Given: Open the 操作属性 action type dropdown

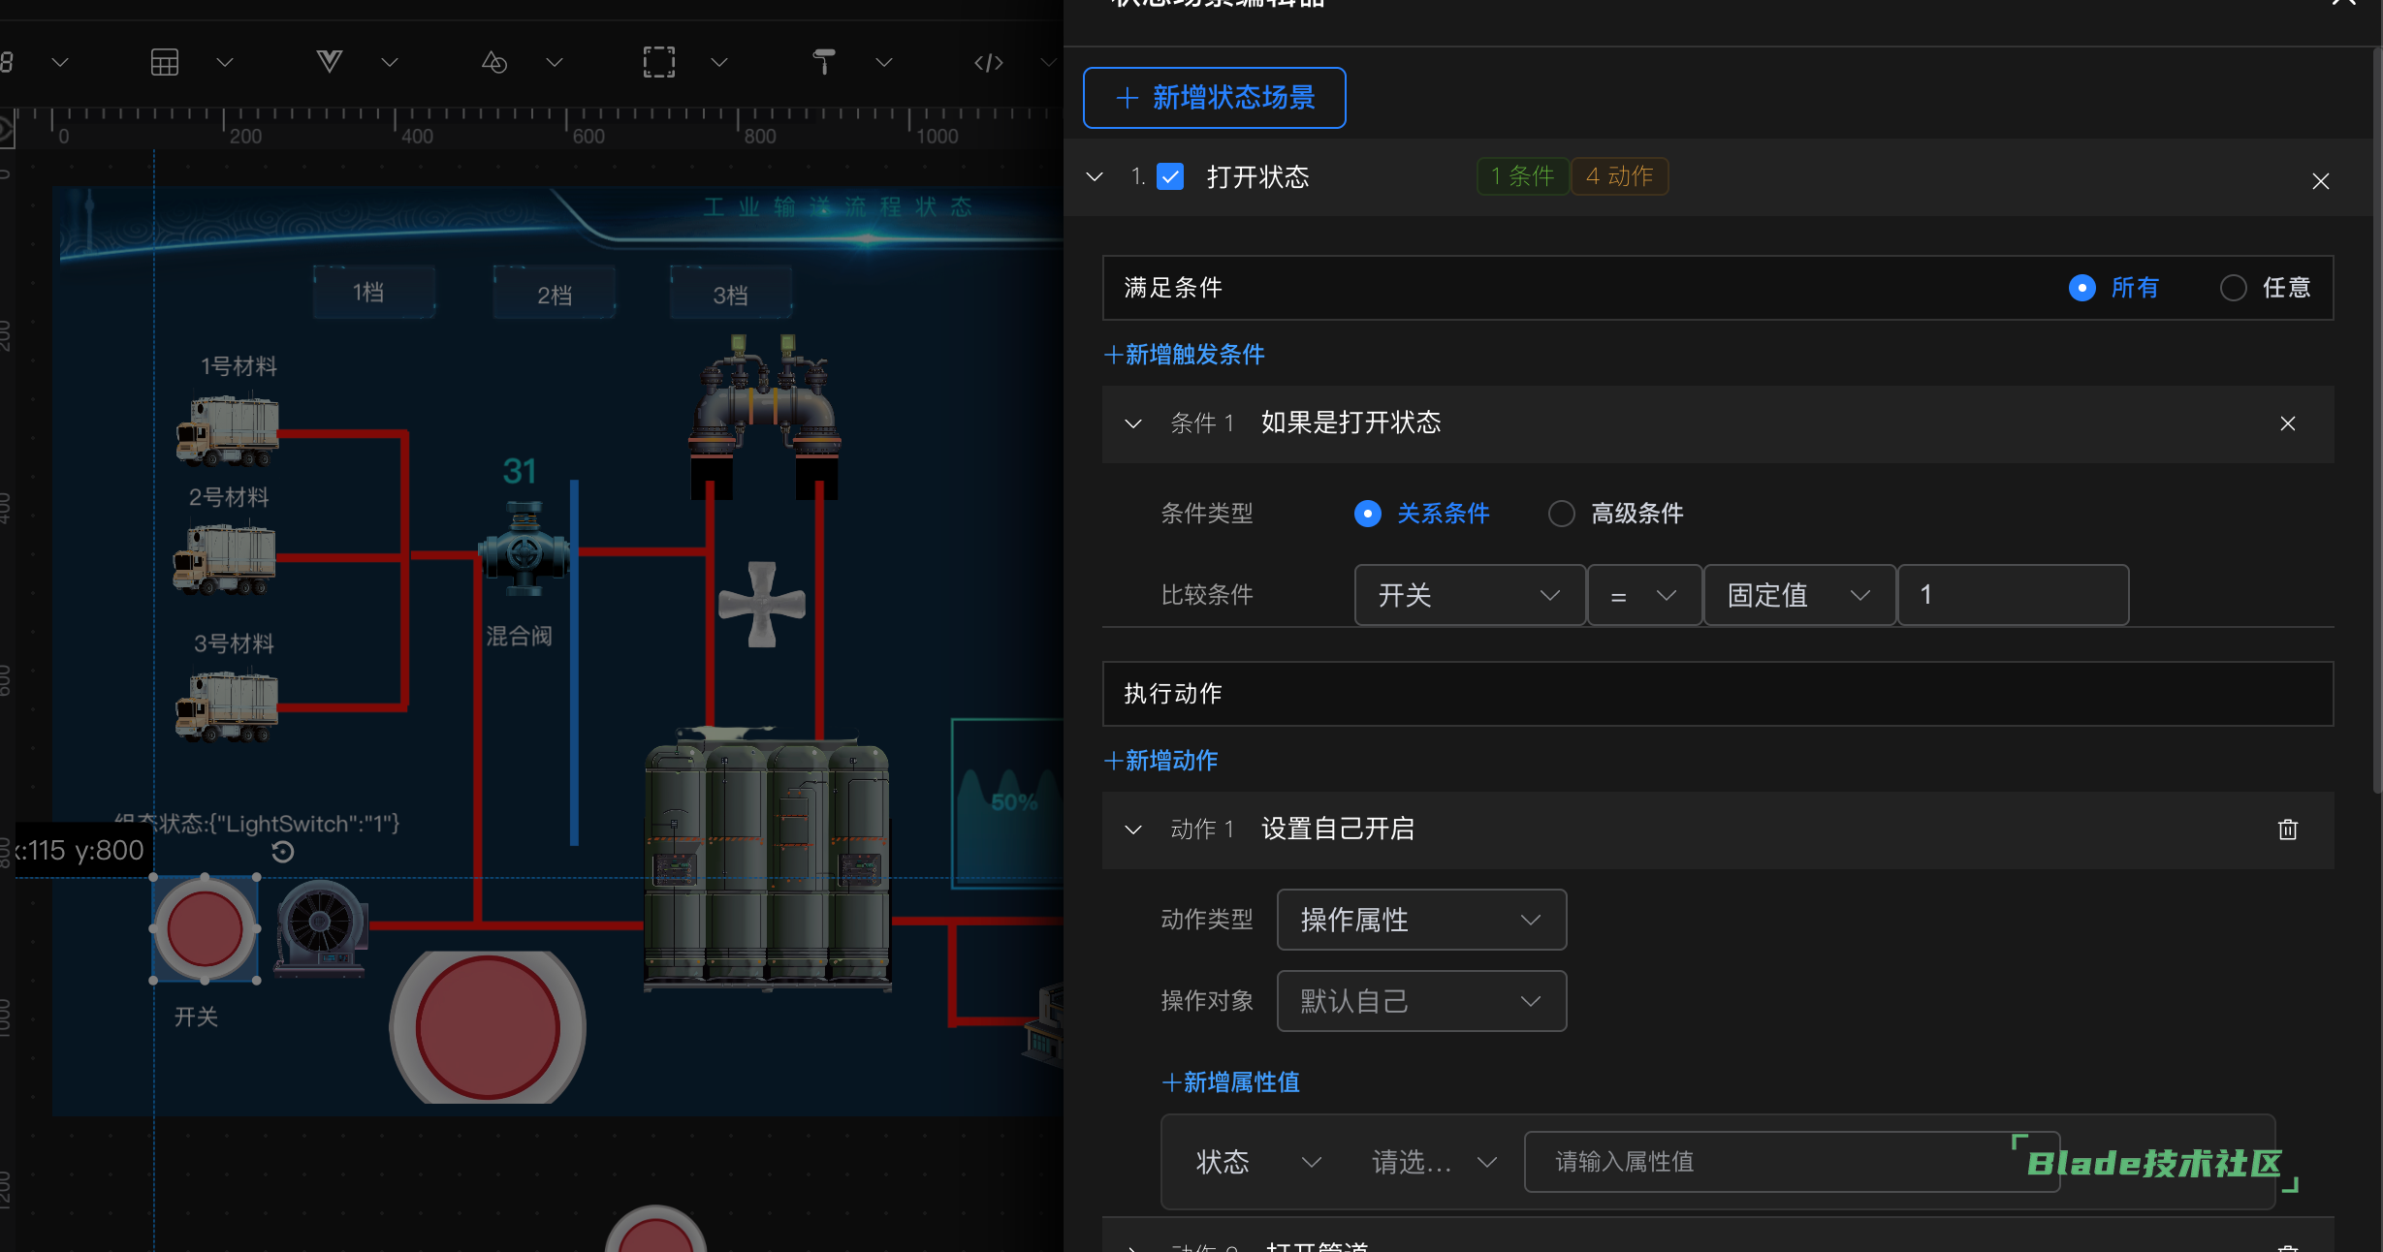Looking at the screenshot, I should [x=1420, y=920].
